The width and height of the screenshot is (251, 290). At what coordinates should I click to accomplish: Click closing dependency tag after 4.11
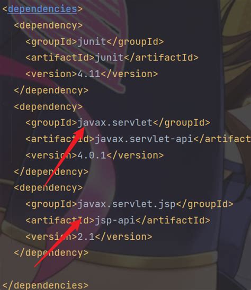tap(51, 90)
